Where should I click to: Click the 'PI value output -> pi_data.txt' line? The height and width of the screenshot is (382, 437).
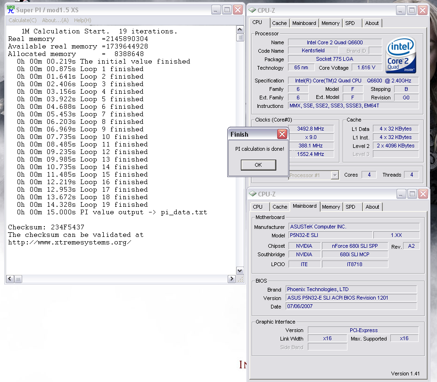click(112, 212)
